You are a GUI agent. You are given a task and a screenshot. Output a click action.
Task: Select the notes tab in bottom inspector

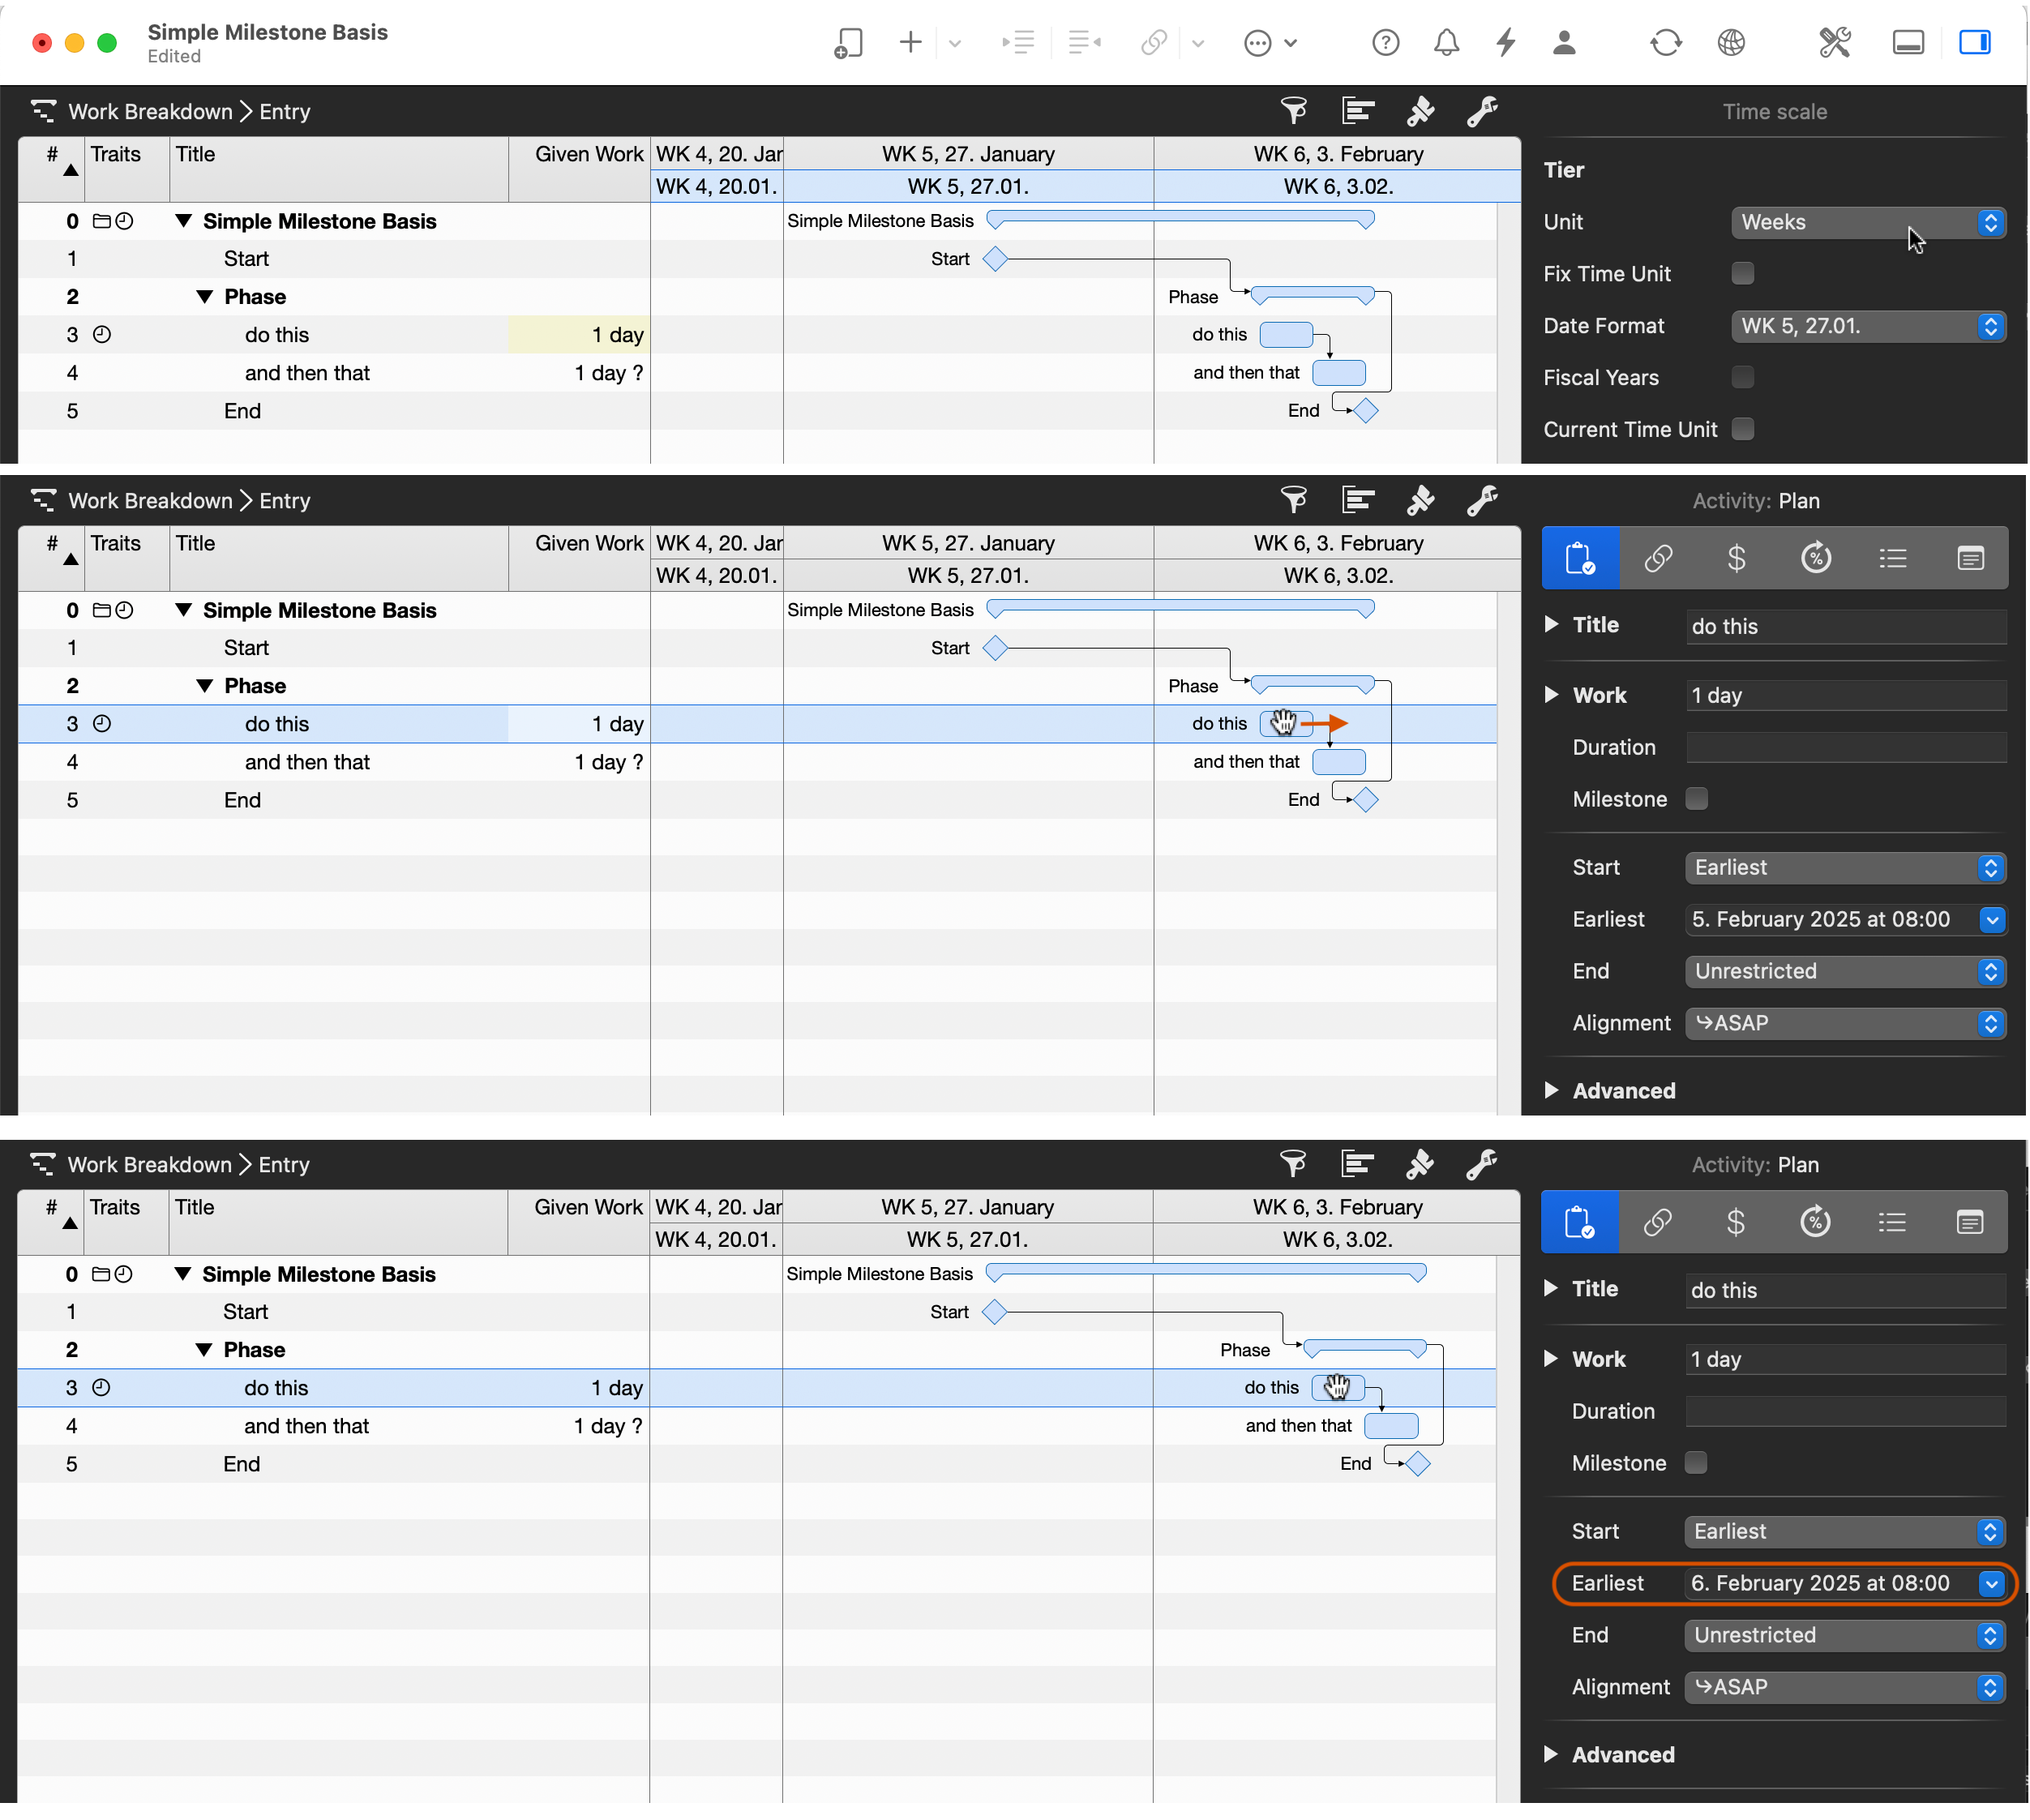pos(1969,1222)
